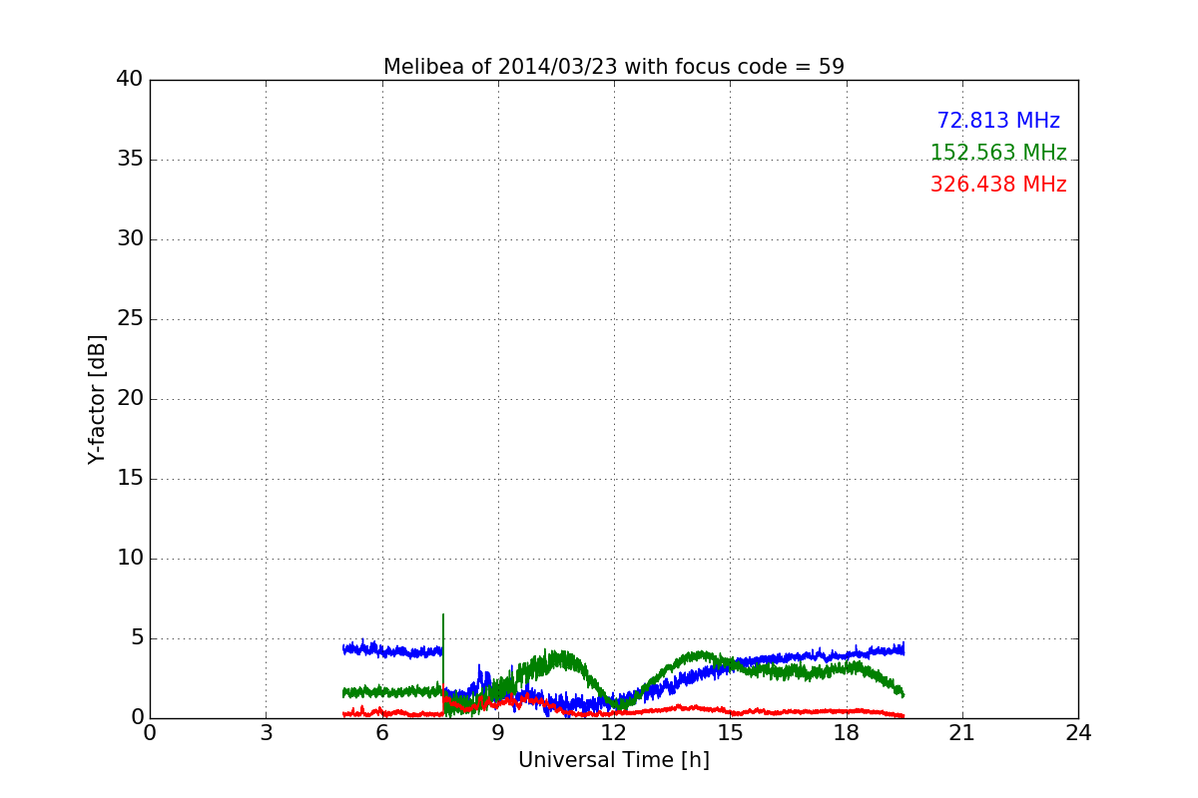The height and width of the screenshot is (798, 1198).
Task: Click the y-axis tick label 35
Action: 130,160
